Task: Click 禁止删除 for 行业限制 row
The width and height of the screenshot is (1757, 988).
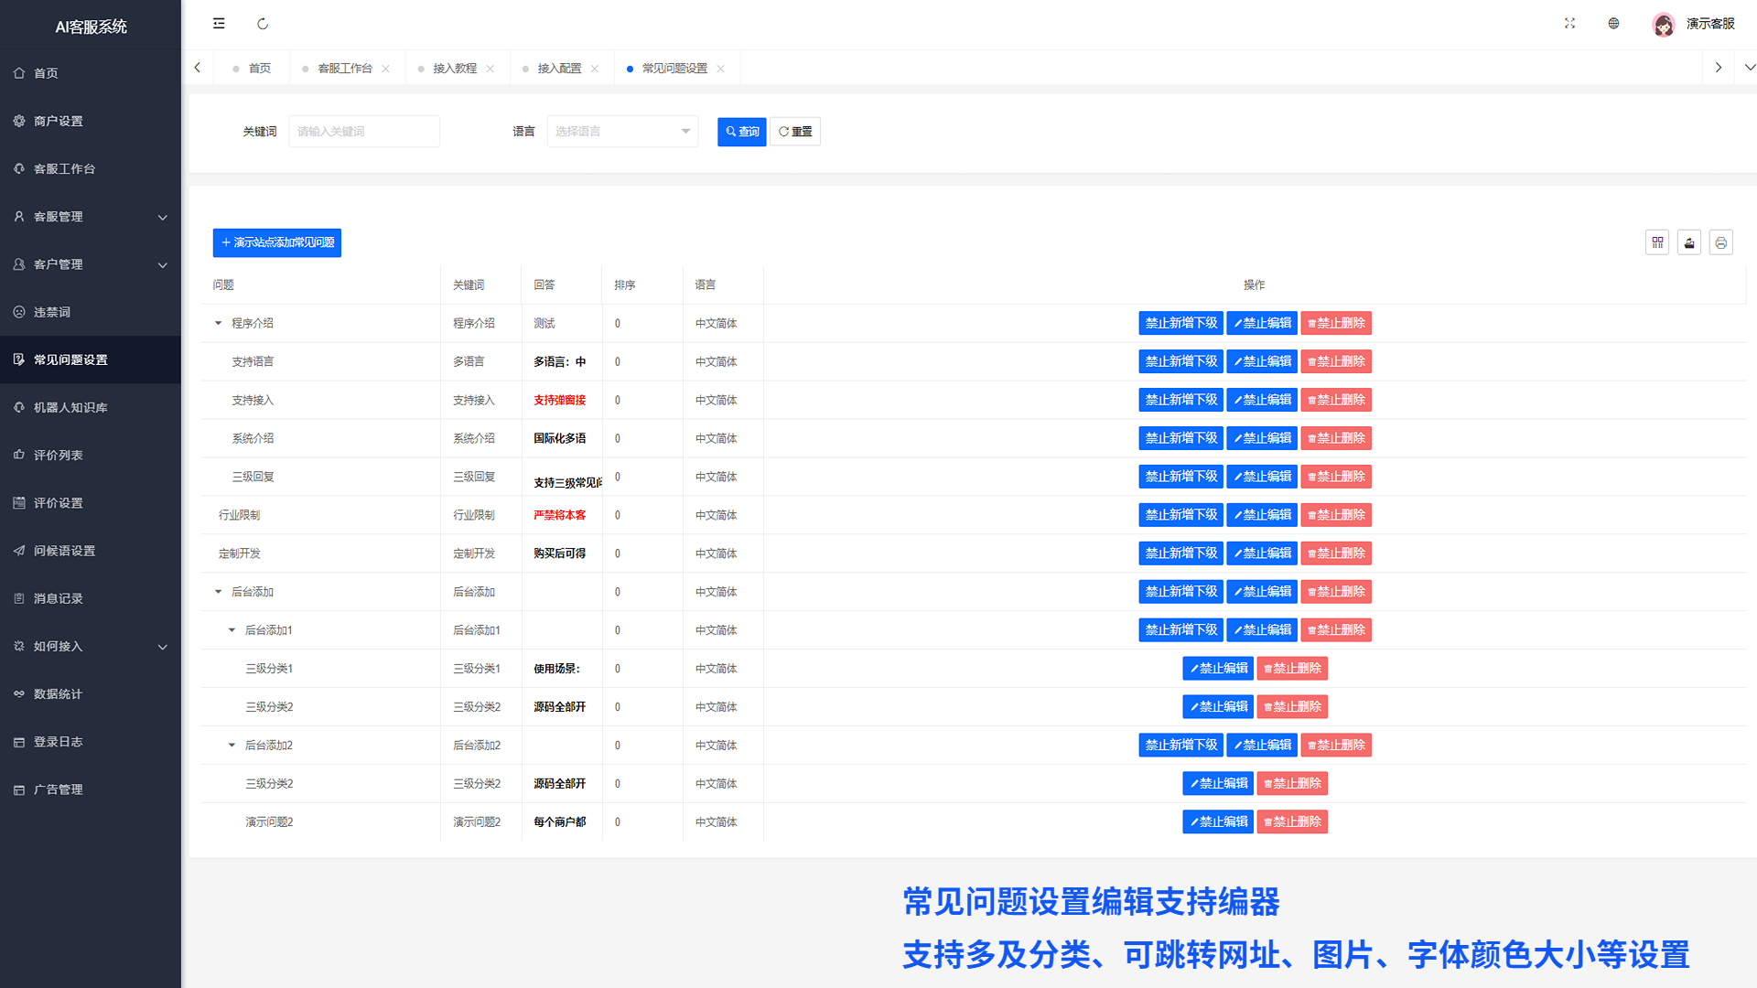Action: point(1335,515)
